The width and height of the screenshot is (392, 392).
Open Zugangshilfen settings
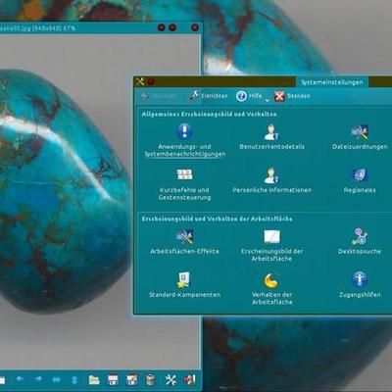coord(360,285)
